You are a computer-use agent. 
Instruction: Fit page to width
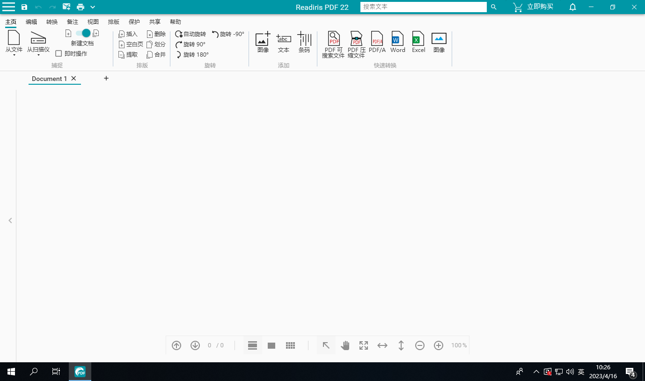coord(382,345)
